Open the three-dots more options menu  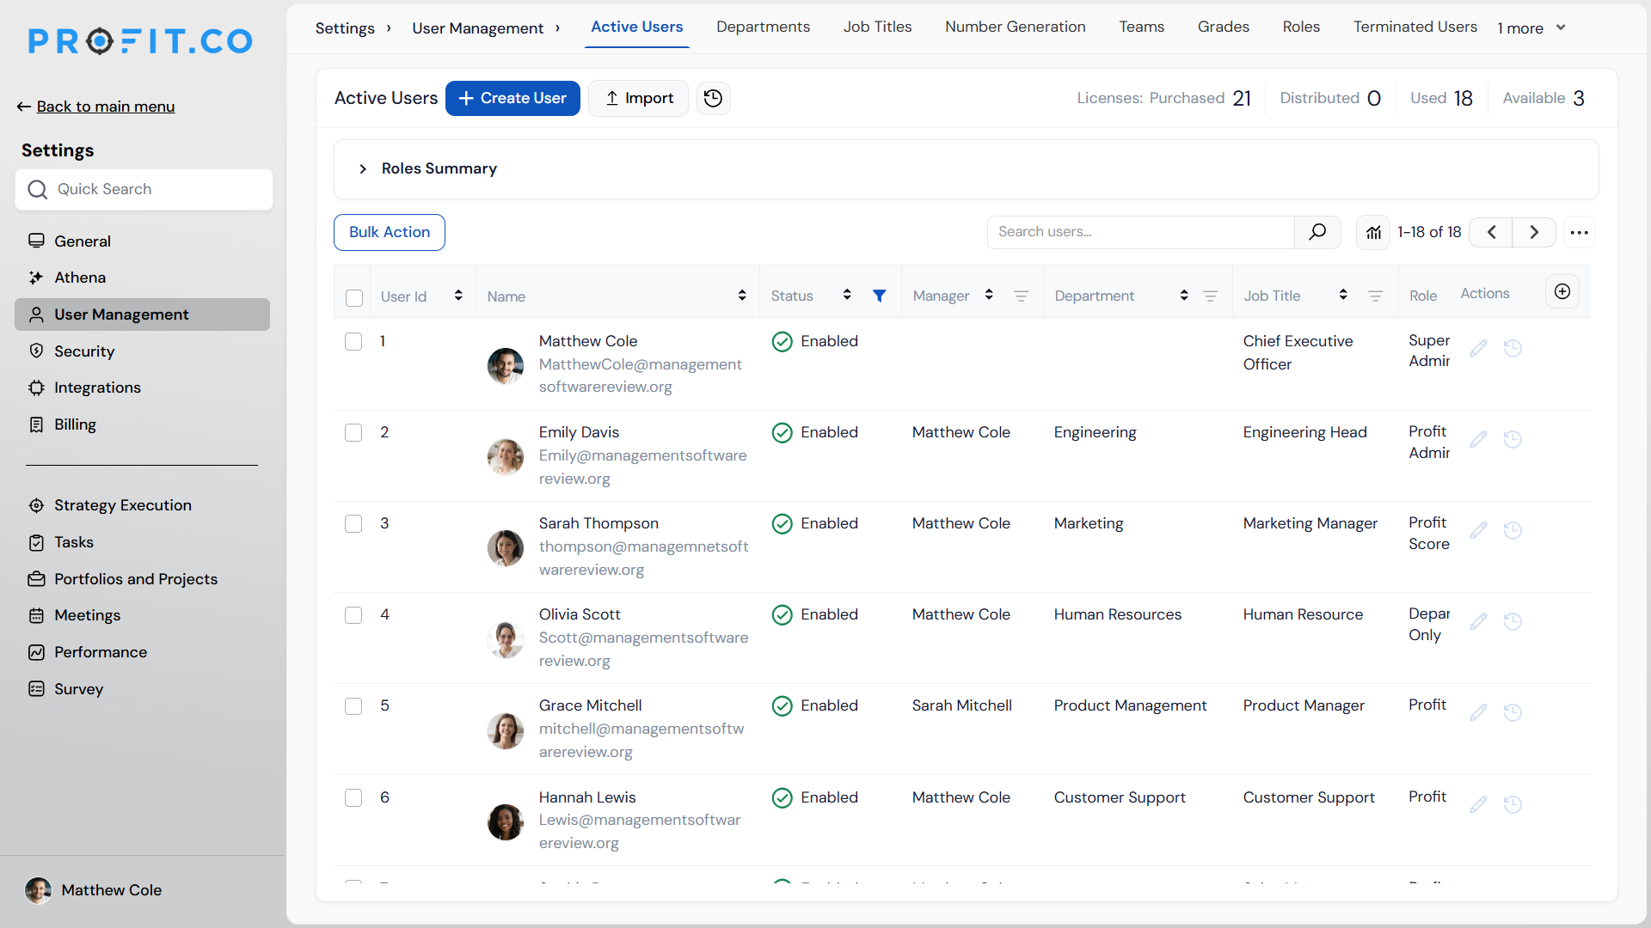tap(1580, 232)
